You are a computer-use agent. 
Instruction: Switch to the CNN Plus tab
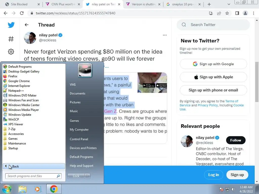pyautogui.click(x=62, y=4)
